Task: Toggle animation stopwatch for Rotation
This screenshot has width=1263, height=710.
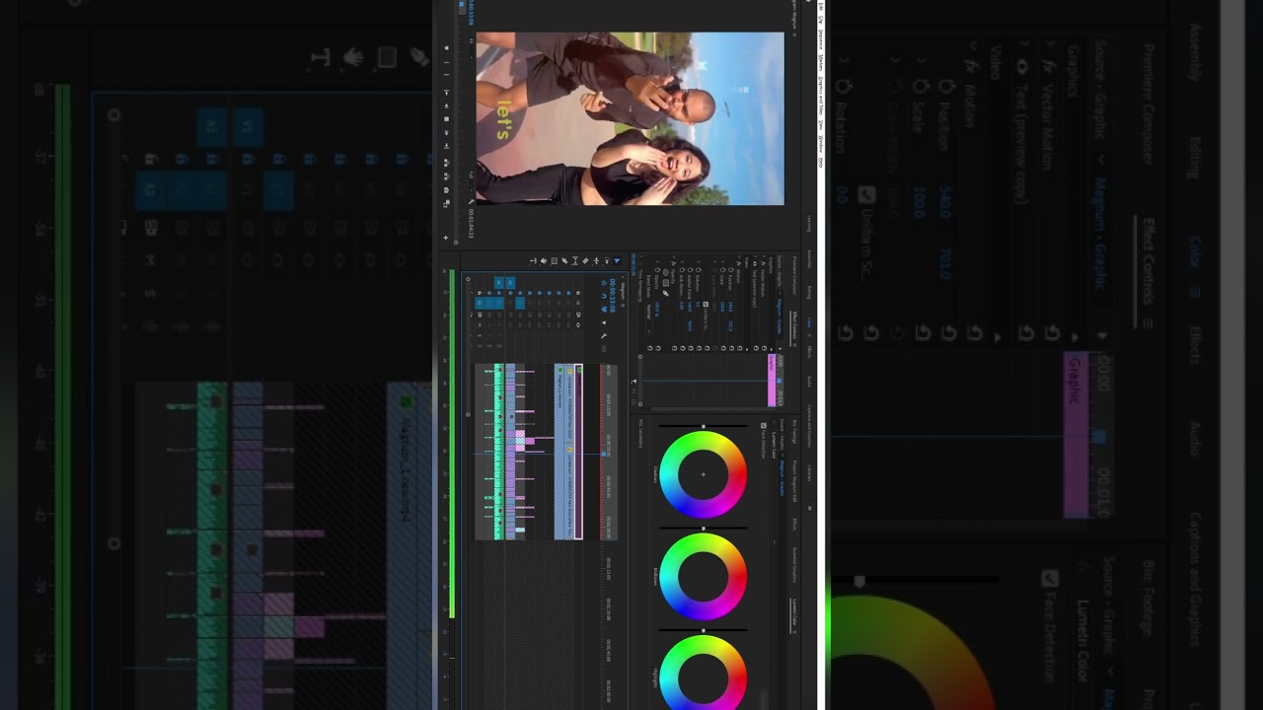Action: point(698,269)
